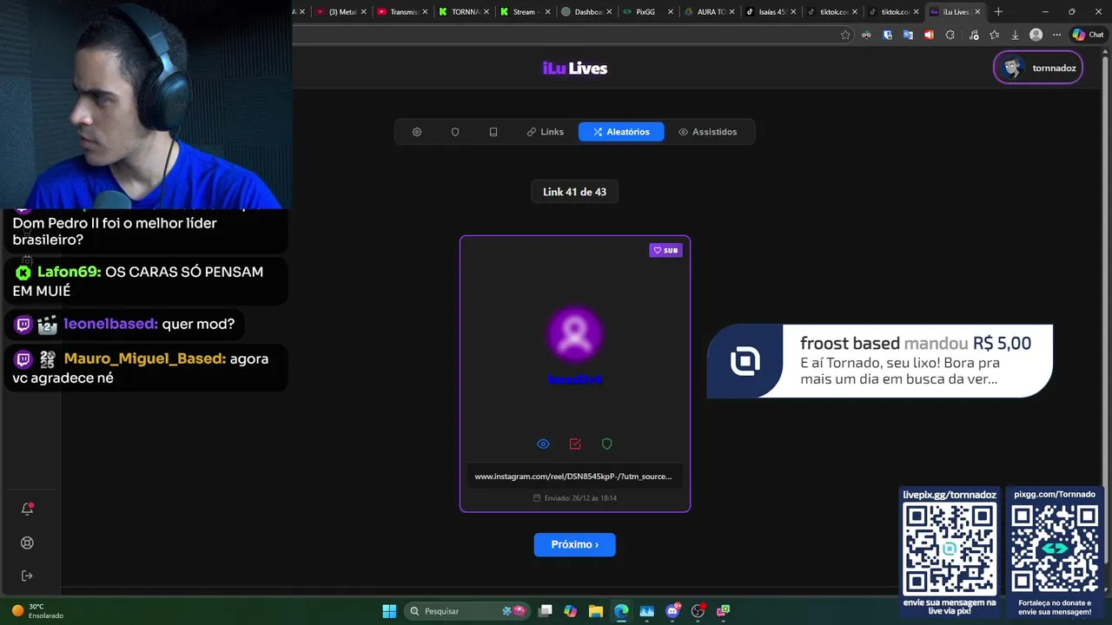The height and width of the screenshot is (625, 1112).
Task: Open the instagram.com reel link
Action: (x=574, y=477)
